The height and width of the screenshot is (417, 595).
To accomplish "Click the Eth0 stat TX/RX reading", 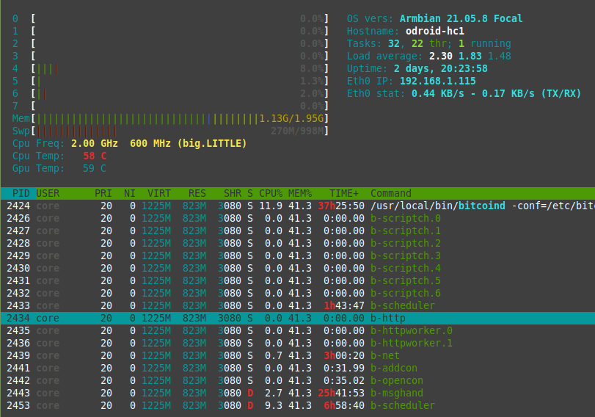I will (497, 93).
